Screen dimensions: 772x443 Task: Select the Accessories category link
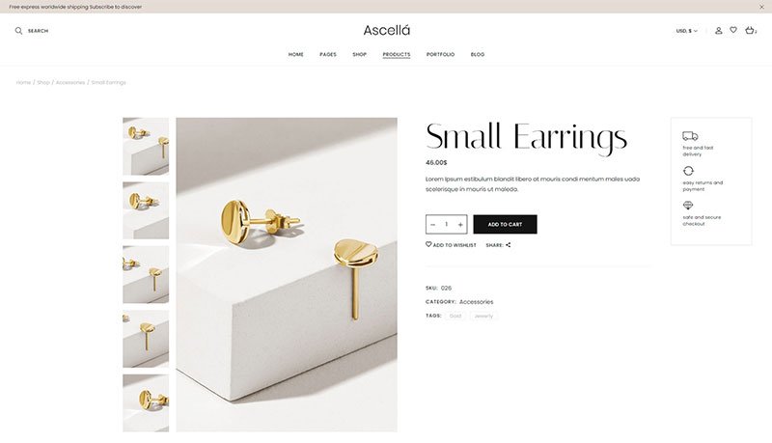coord(476,302)
